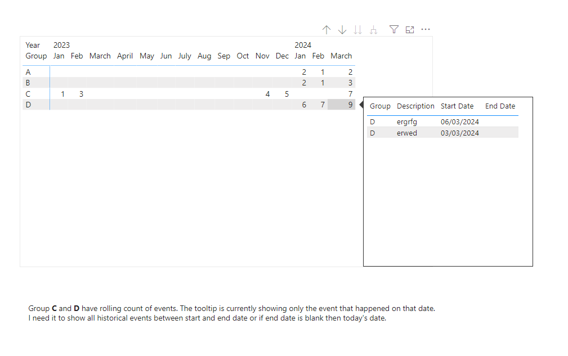Click the End Date header in tooltip table
The height and width of the screenshot is (356, 568).
point(500,106)
